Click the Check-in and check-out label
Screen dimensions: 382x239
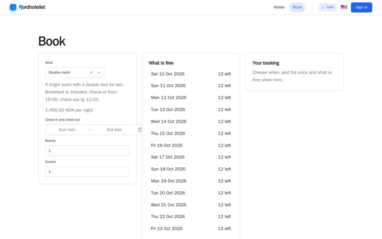pos(62,120)
